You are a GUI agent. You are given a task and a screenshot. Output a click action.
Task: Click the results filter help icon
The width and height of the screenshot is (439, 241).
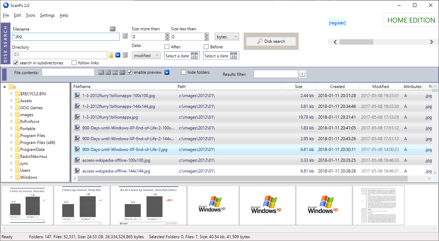(302, 74)
